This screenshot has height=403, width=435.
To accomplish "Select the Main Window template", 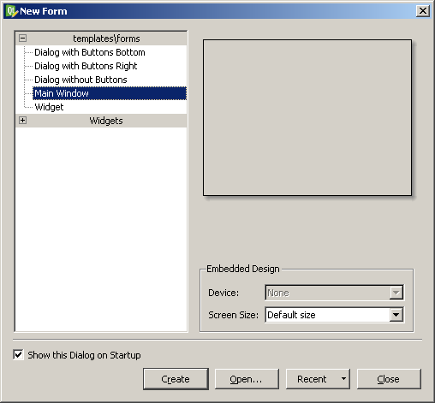I will 110,93.
